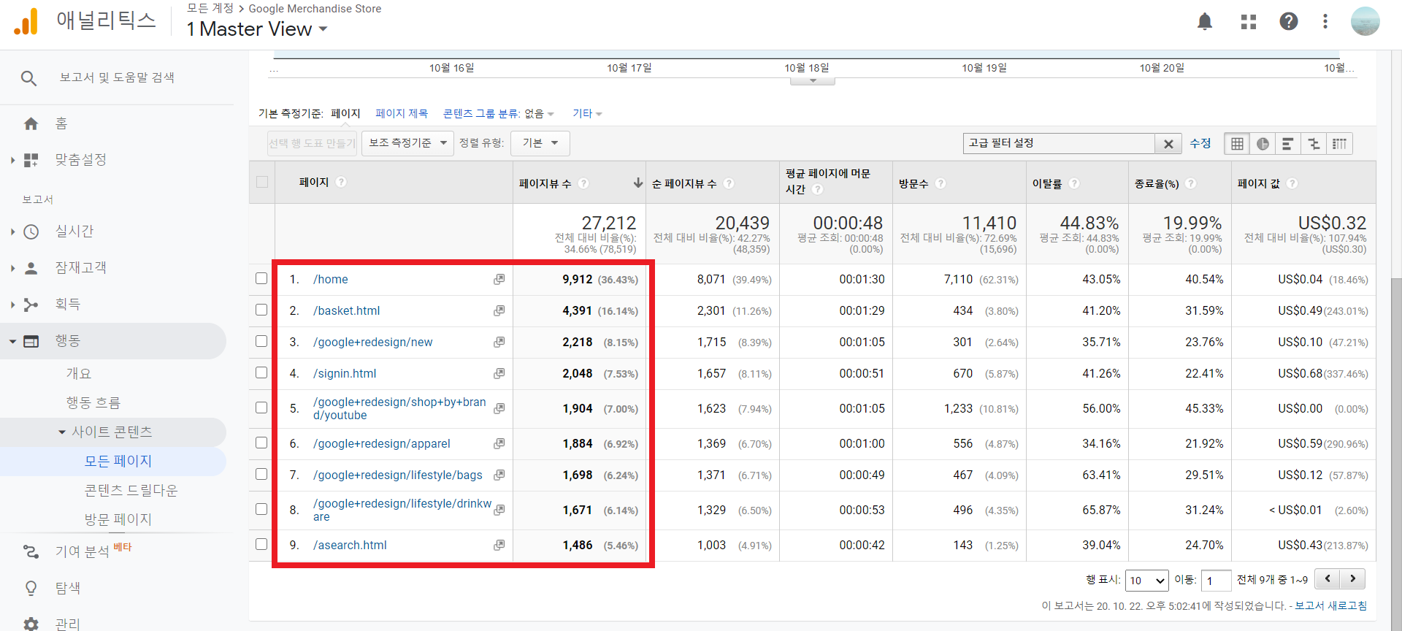Open the help question mark icon
Image resolution: width=1402 pixels, height=631 pixels.
(x=1289, y=21)
